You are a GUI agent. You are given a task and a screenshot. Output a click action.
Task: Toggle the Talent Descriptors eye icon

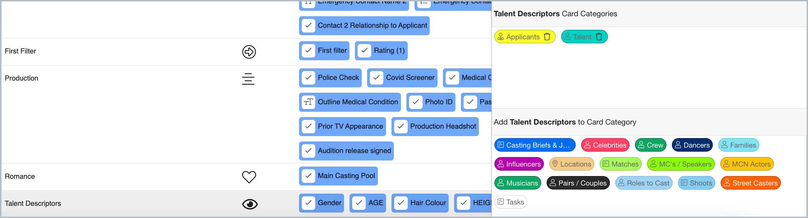pyautogui.click(x=250, y=204)
